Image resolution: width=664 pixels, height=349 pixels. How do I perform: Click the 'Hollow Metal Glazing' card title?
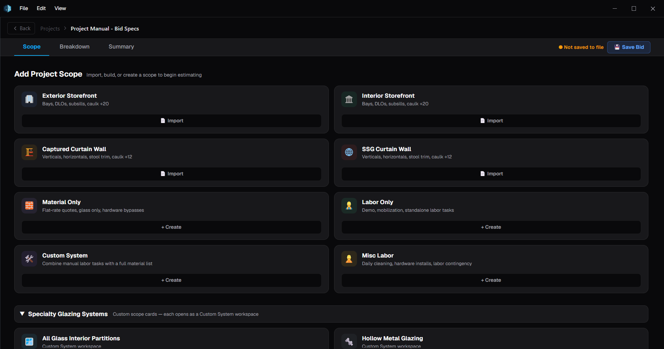[x=392, y=338]
